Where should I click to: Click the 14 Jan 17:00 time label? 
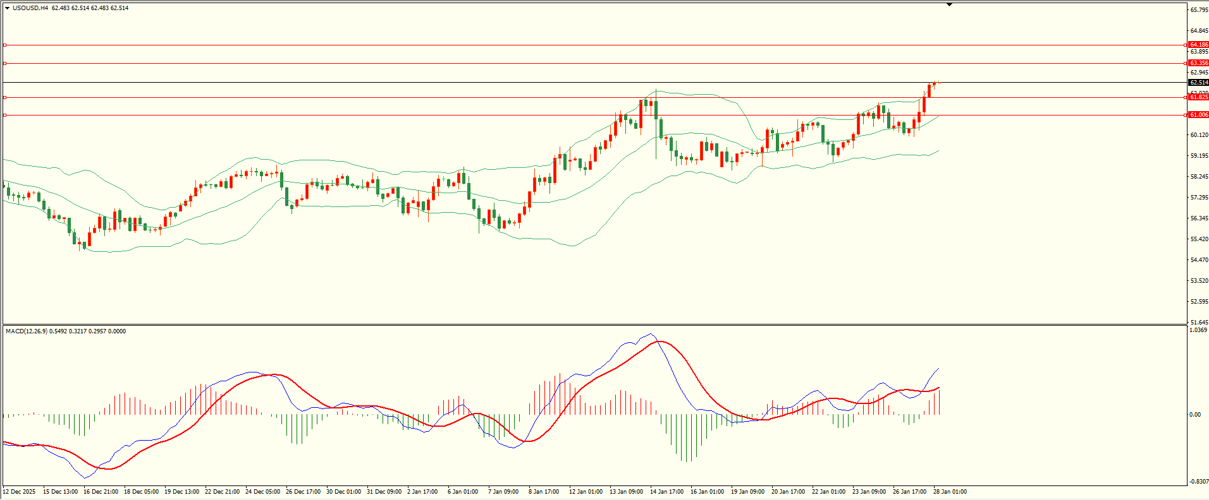pos(666,492)
